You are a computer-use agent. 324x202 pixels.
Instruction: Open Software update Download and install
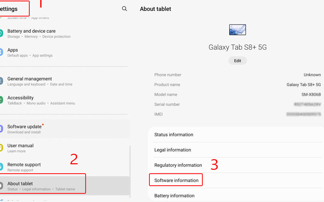point(65,129)
